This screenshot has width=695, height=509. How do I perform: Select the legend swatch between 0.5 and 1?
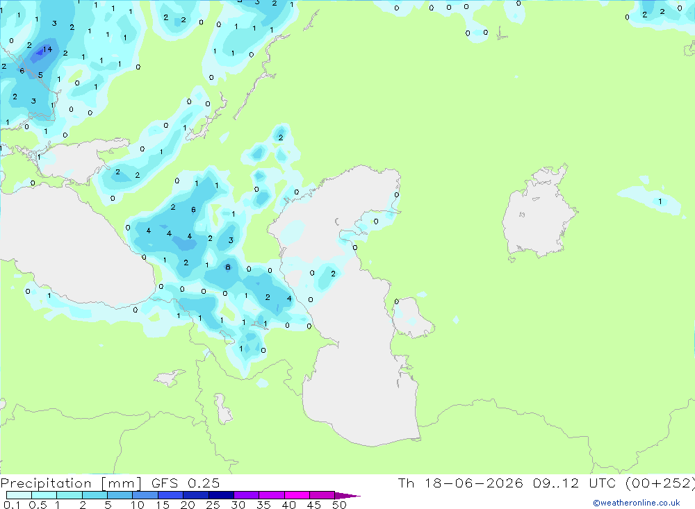click(x=44, y=495)
